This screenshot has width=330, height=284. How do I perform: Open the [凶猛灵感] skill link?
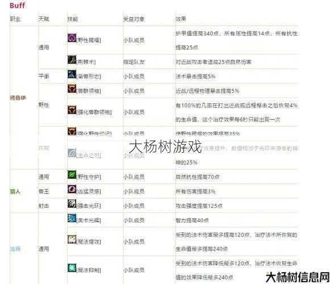[89, 191]
